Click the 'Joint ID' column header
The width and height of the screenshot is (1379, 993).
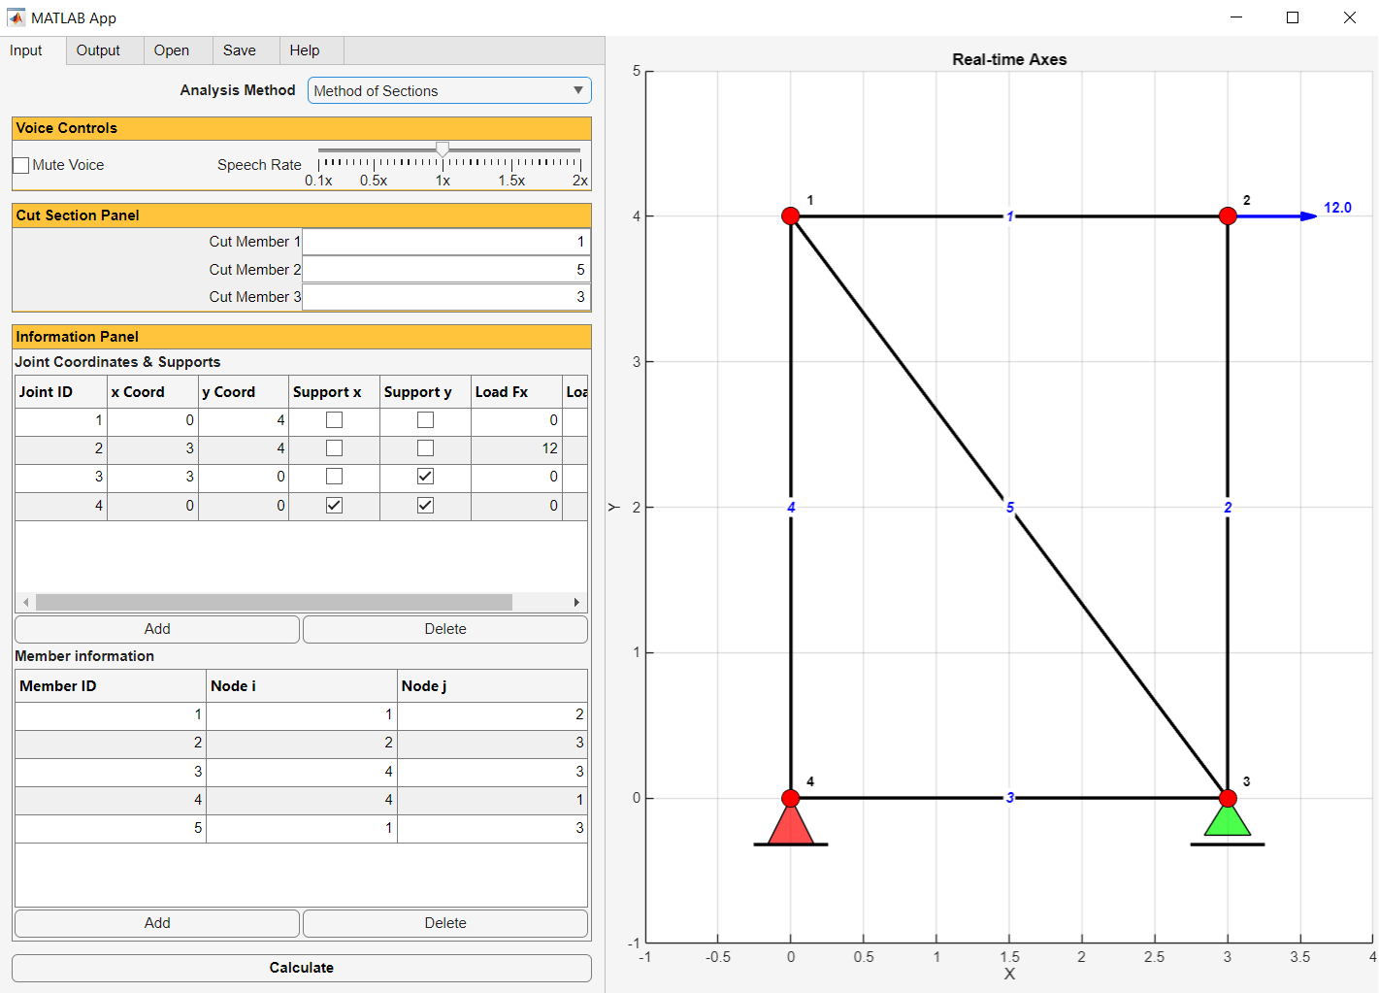[x=61, y=392]
